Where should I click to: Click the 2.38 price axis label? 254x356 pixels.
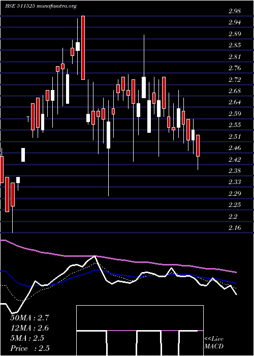tap(235, 171)
